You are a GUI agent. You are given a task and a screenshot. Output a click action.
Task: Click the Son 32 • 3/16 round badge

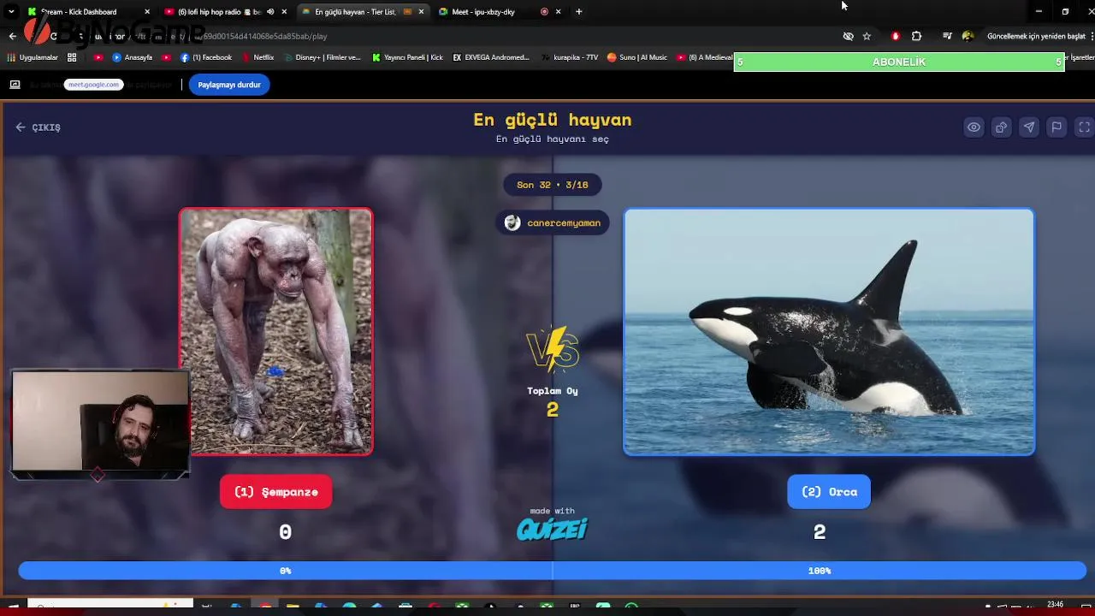point(553,185)
